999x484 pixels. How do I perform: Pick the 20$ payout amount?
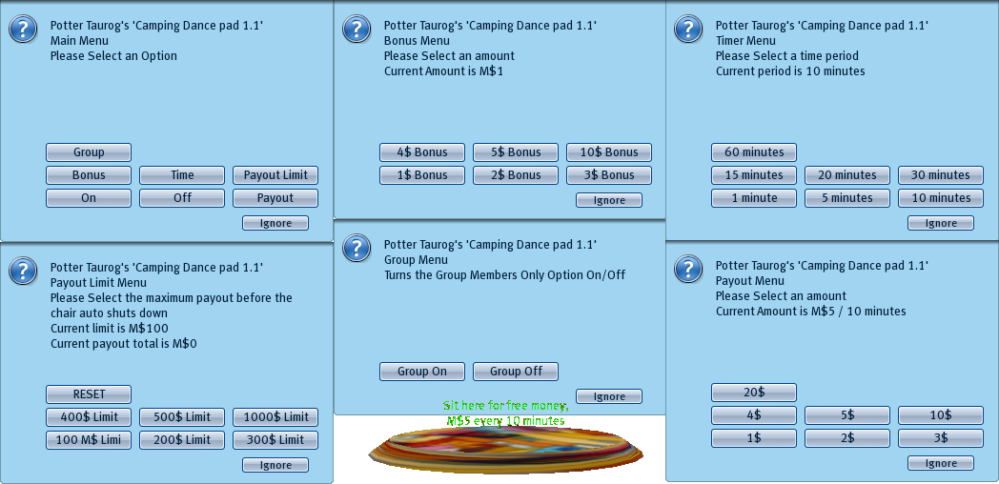(x=753, y=393)
